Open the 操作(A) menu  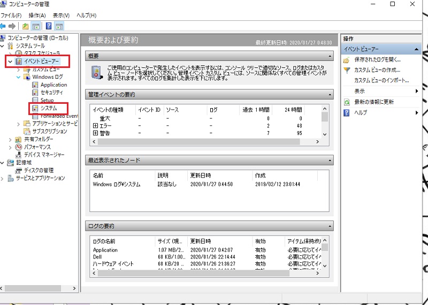37,16
